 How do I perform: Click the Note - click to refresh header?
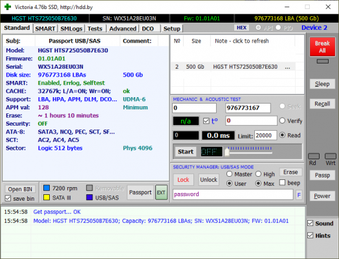242,41
